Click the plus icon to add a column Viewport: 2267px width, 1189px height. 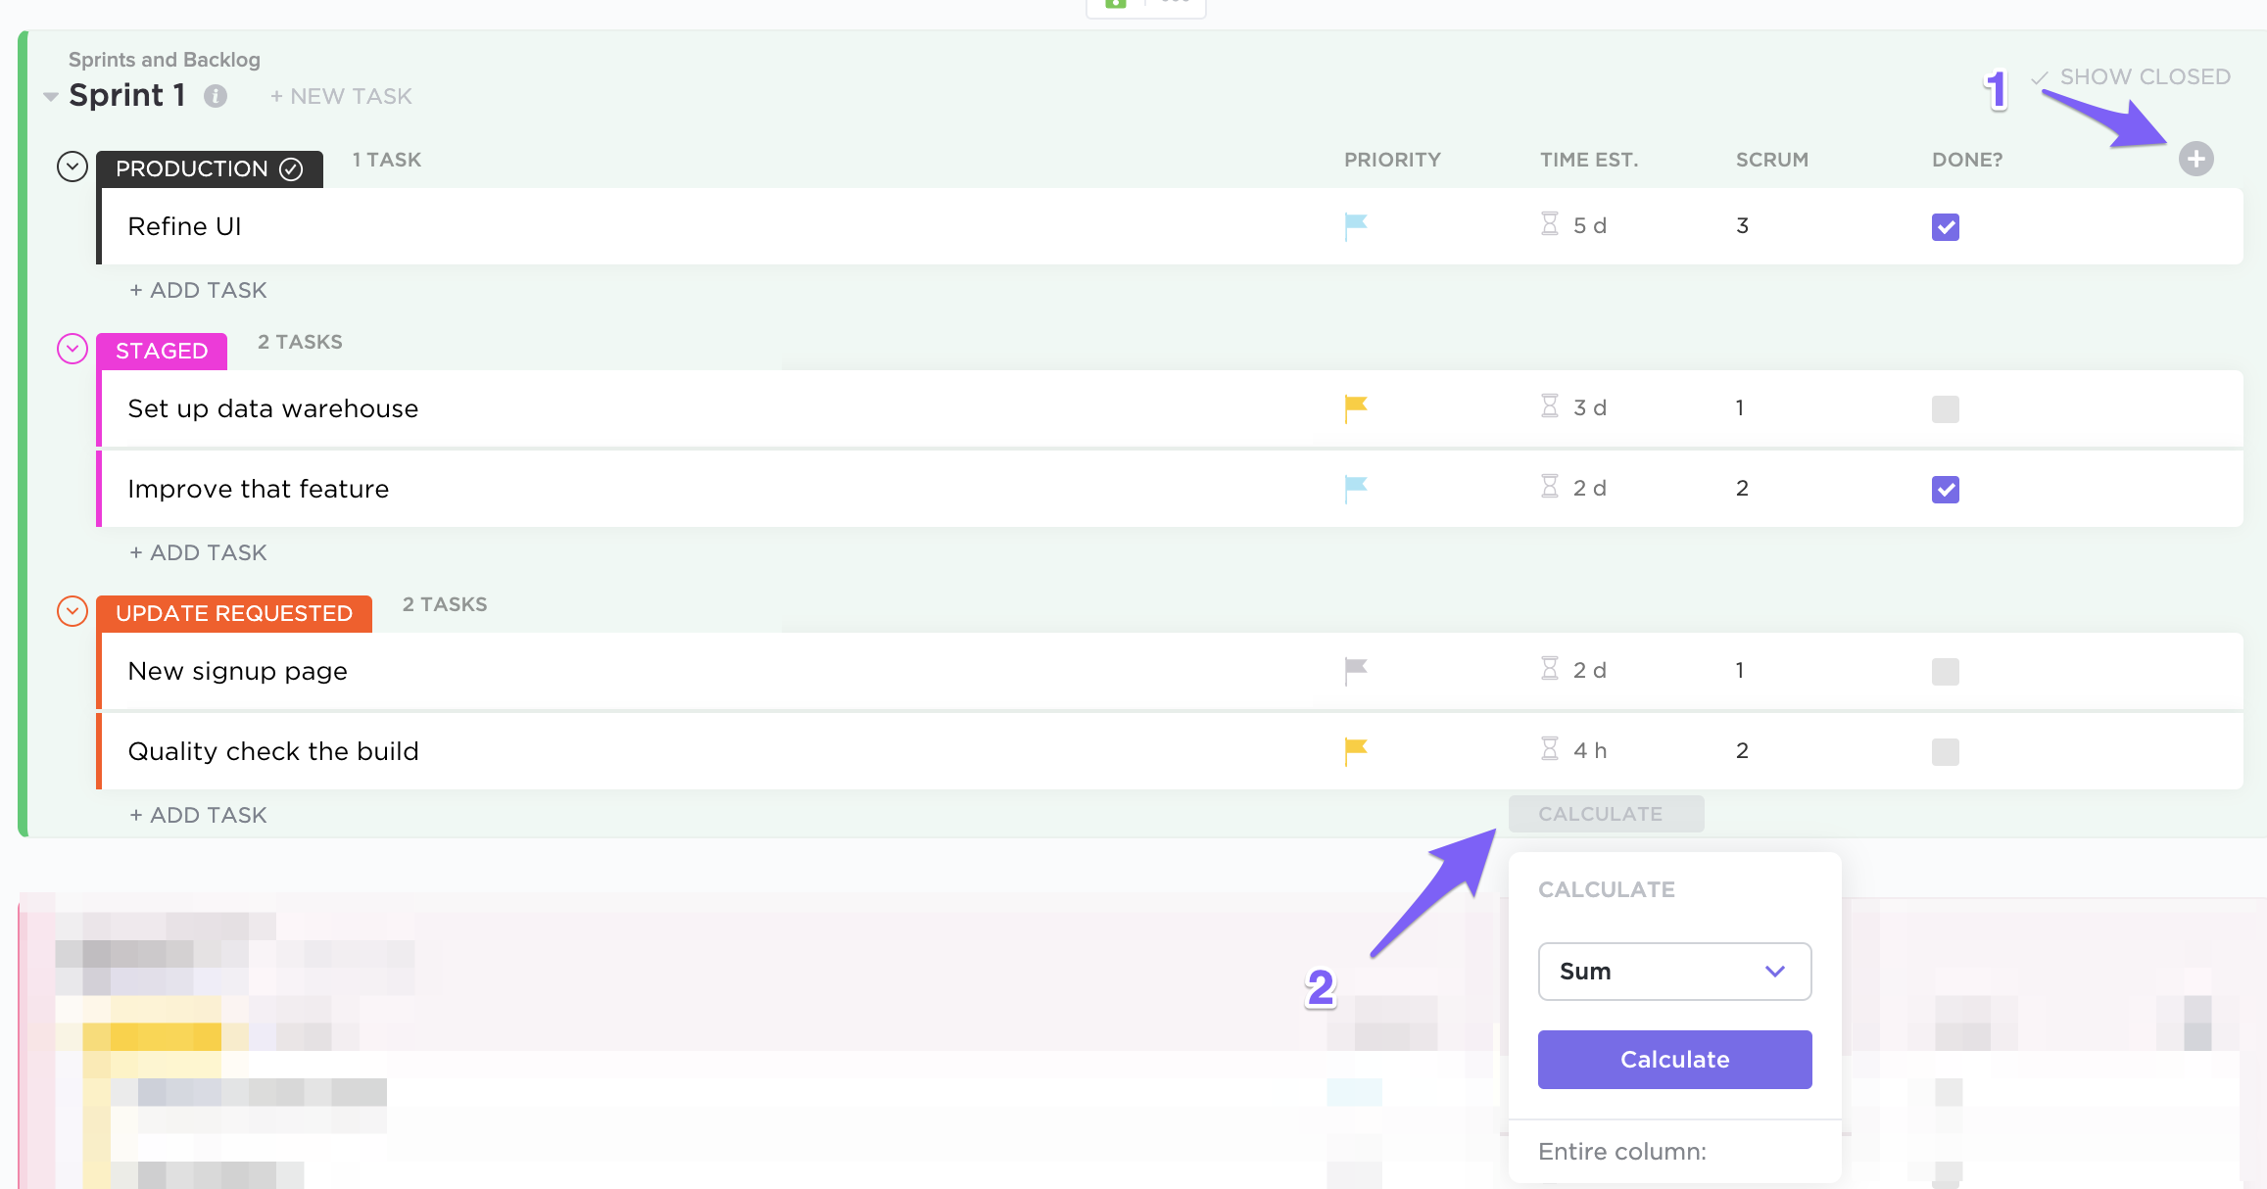pyautogui.click(x=2195, y=158)
